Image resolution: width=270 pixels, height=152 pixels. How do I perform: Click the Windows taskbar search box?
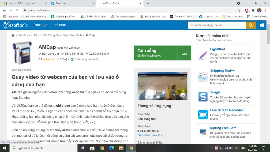44,148
